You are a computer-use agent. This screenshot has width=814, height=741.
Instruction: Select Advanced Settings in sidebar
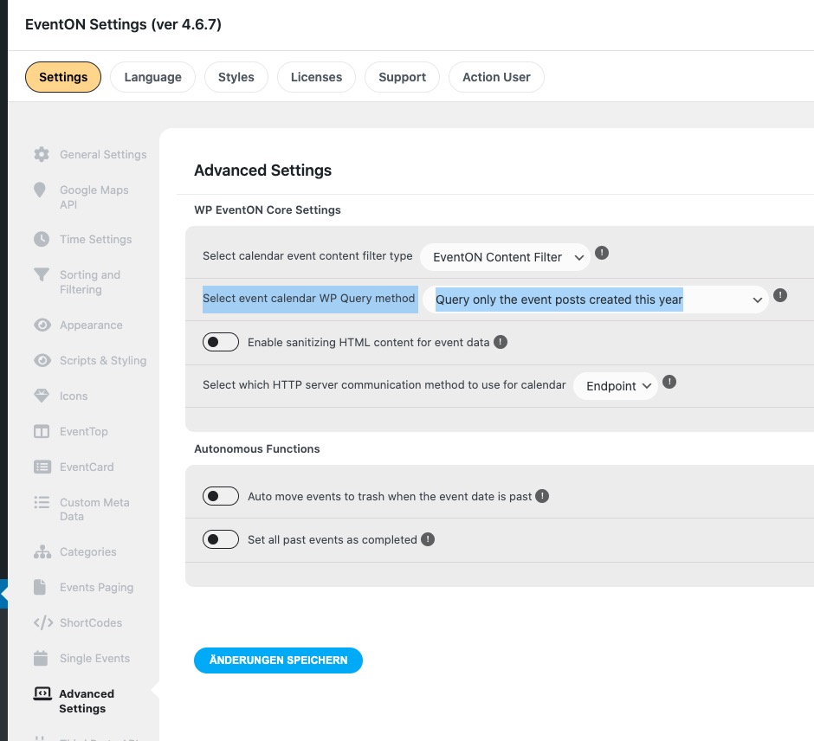(x=87, y=700)
